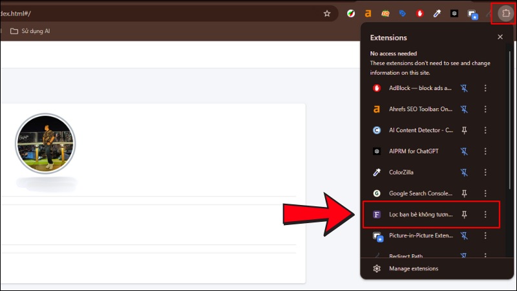The height and width of the screenshot is (291, 517).
Task: Pin AI Content Detector to toolbar
Action: tap(464, 130)
